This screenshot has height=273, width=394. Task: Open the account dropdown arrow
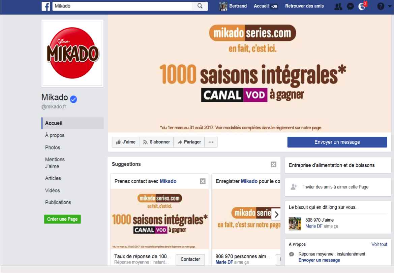click(390, 6)
